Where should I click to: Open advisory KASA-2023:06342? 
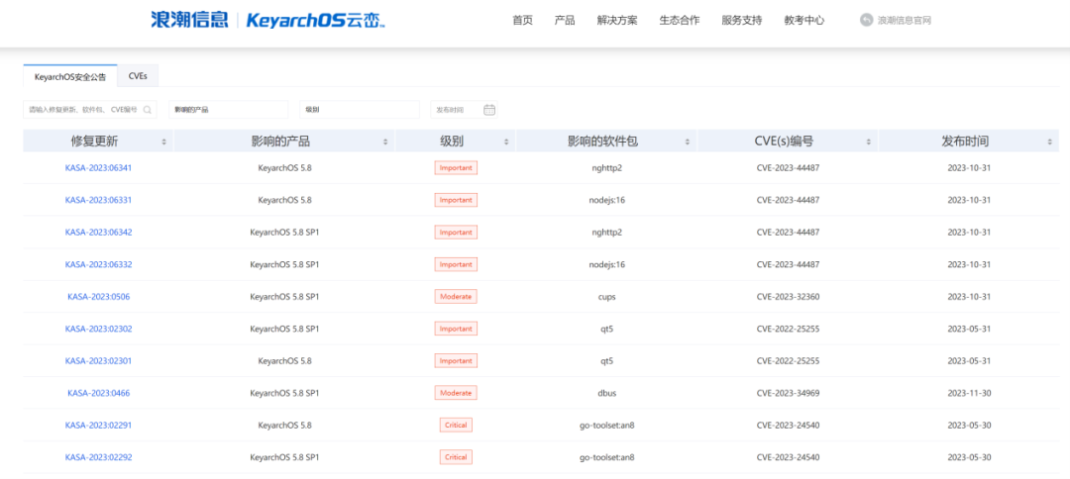[98, 232]
